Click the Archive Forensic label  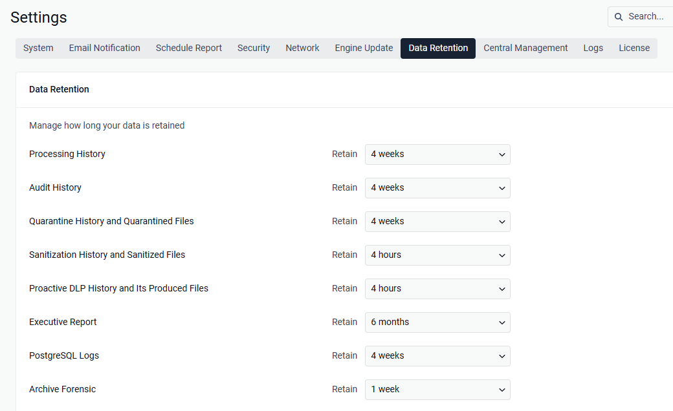[62, 389]
